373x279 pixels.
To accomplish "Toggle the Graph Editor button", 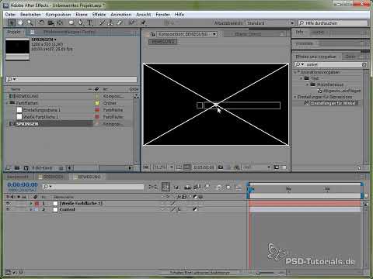I will click(x=239, y=187).
